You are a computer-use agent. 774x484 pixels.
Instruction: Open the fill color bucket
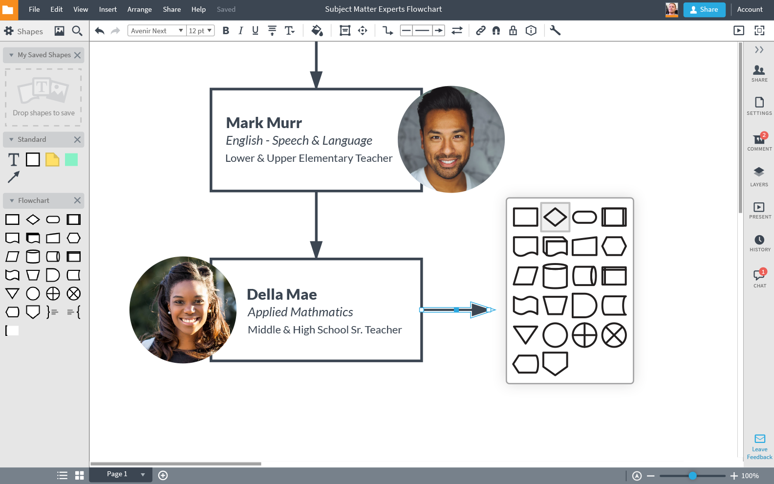click(317, 31)
